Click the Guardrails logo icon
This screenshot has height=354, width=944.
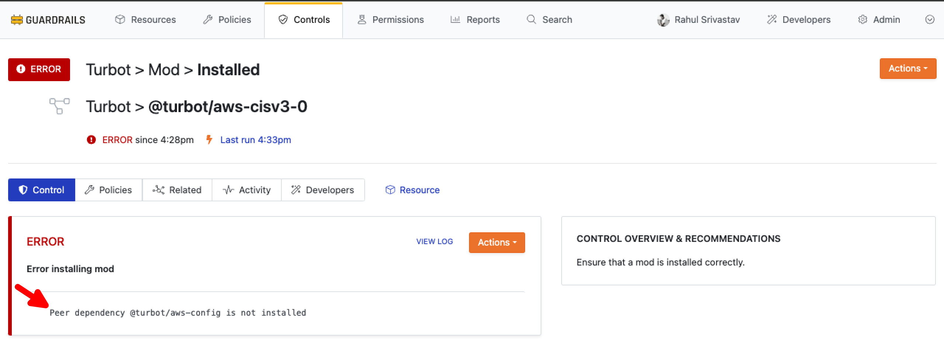pyautogui.click(x=17, y=20)
